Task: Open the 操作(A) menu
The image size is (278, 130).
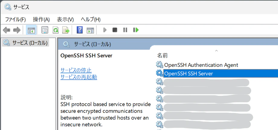Action: [x=41, y=20]
